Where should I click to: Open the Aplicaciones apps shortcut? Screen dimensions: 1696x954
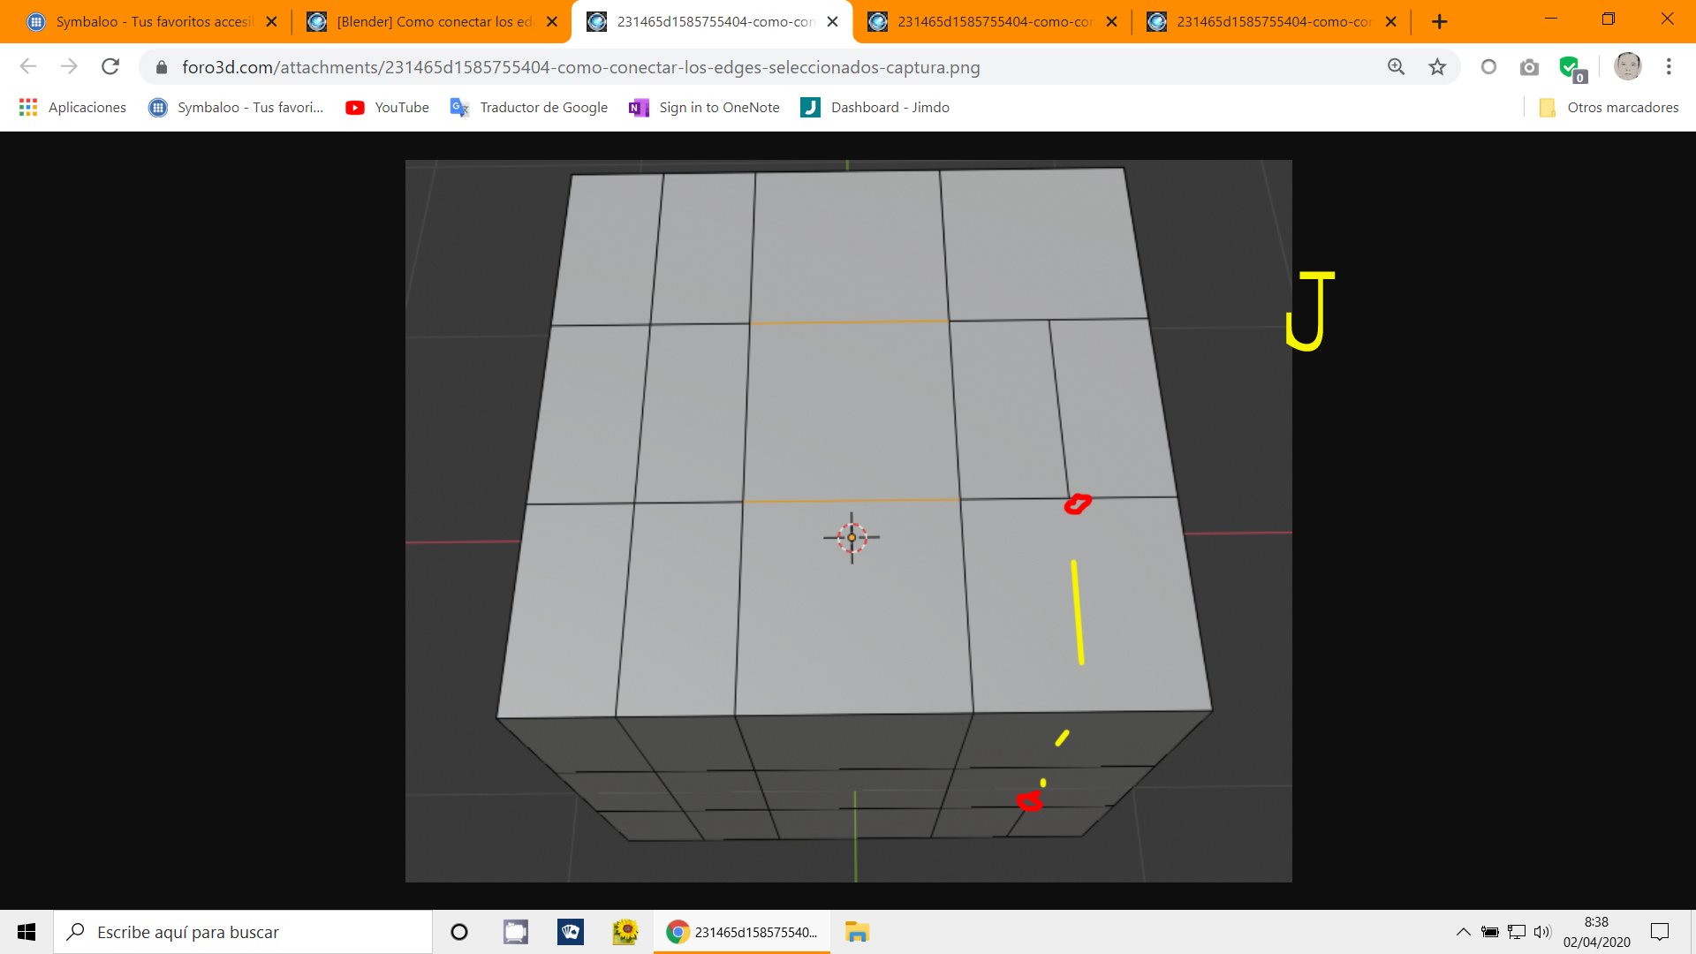[x=72, y=108]
